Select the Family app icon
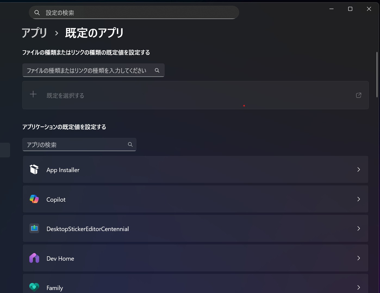Screen dimensions: 380x293 (x=34, y=287)
